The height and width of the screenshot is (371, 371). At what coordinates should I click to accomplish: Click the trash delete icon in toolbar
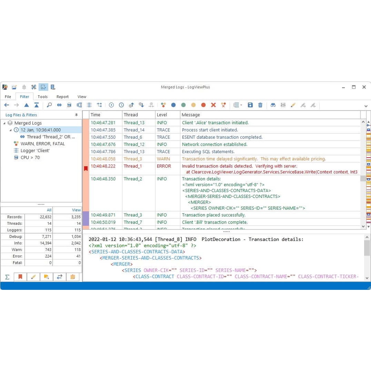[x=260, y=105]
